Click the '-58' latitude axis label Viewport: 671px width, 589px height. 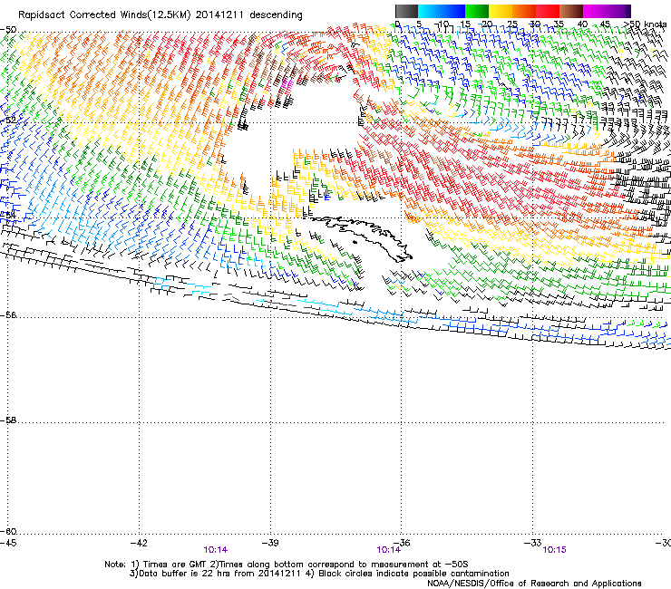tap(8, 420)
